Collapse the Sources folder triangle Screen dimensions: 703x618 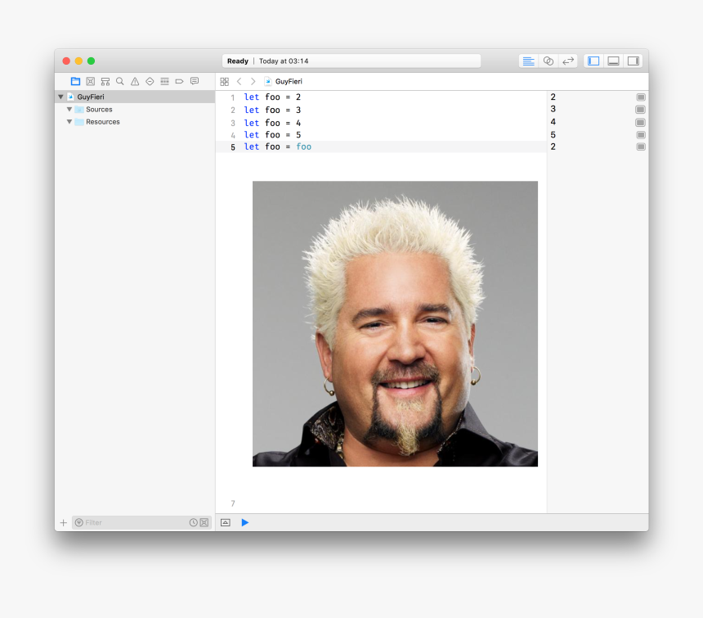pos(69,110)
